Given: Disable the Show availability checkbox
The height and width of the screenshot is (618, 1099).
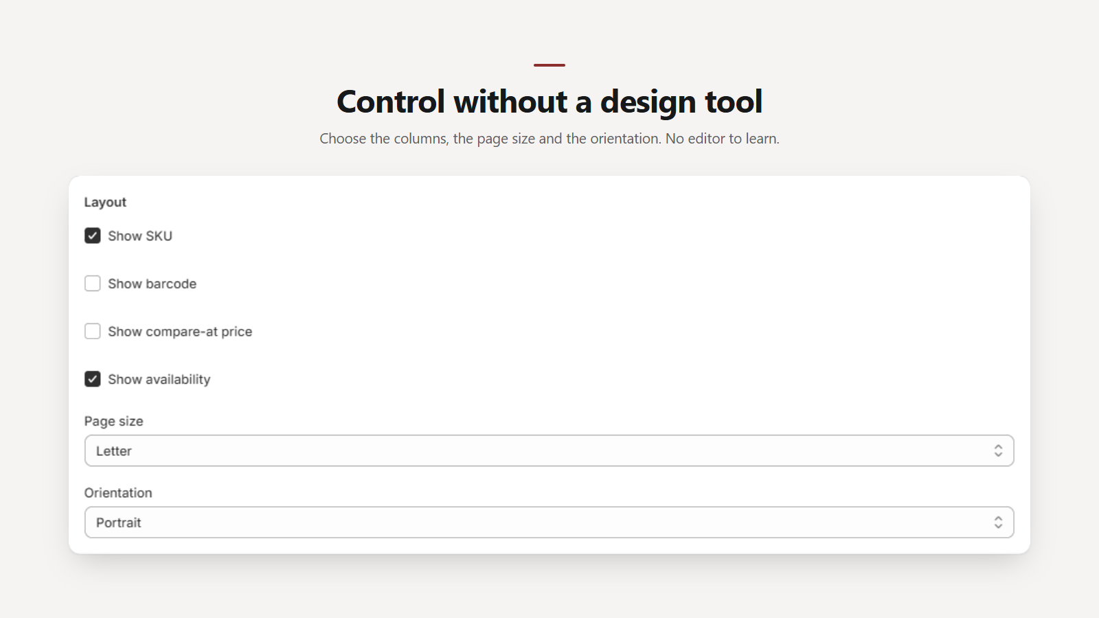Looking at the screenshot, I should pyautogui.click(x=93, y=379).
